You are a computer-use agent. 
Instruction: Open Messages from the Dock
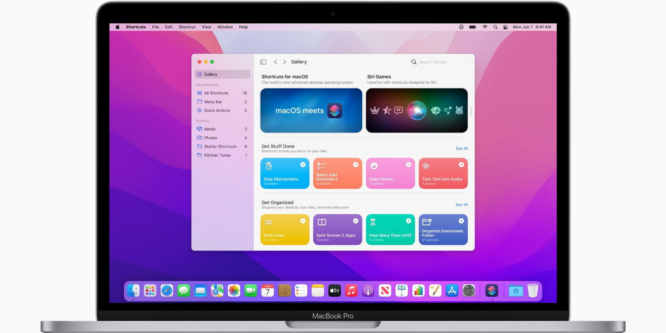tap(184, 291)
